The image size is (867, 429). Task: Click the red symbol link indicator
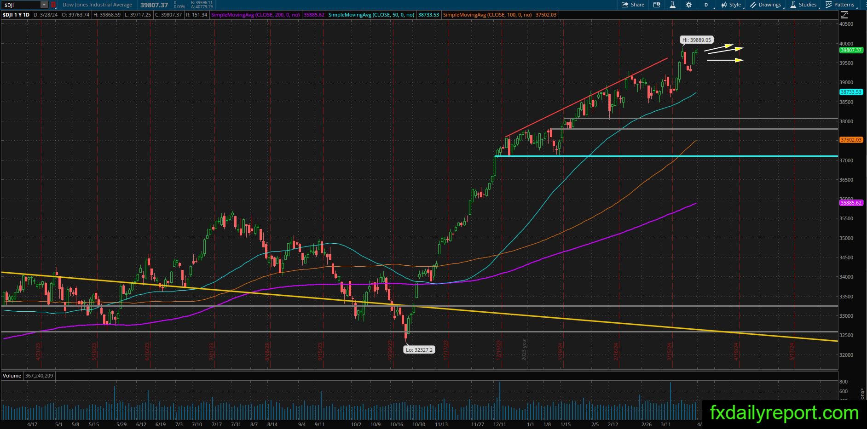coord(53,5)
